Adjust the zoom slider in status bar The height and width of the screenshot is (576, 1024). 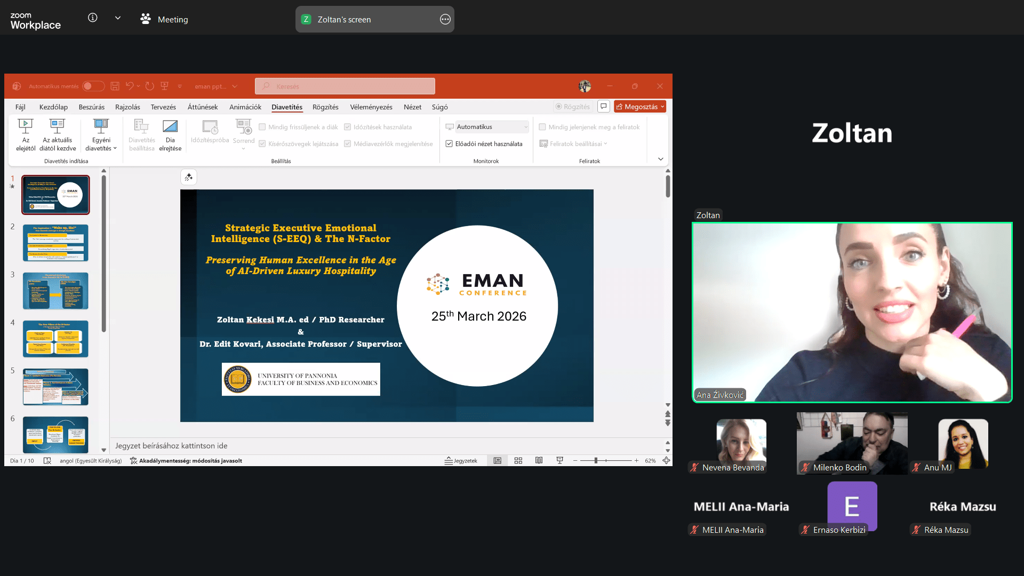596,461
